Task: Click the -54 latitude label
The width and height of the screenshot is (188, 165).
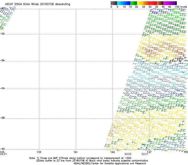Action: click(2, 60)
